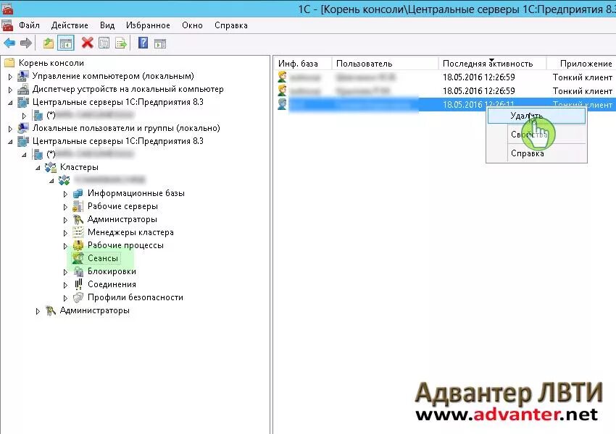616x434 pixels.
Task: Expand the Информационные базы node
Action: tap(65, 194)
